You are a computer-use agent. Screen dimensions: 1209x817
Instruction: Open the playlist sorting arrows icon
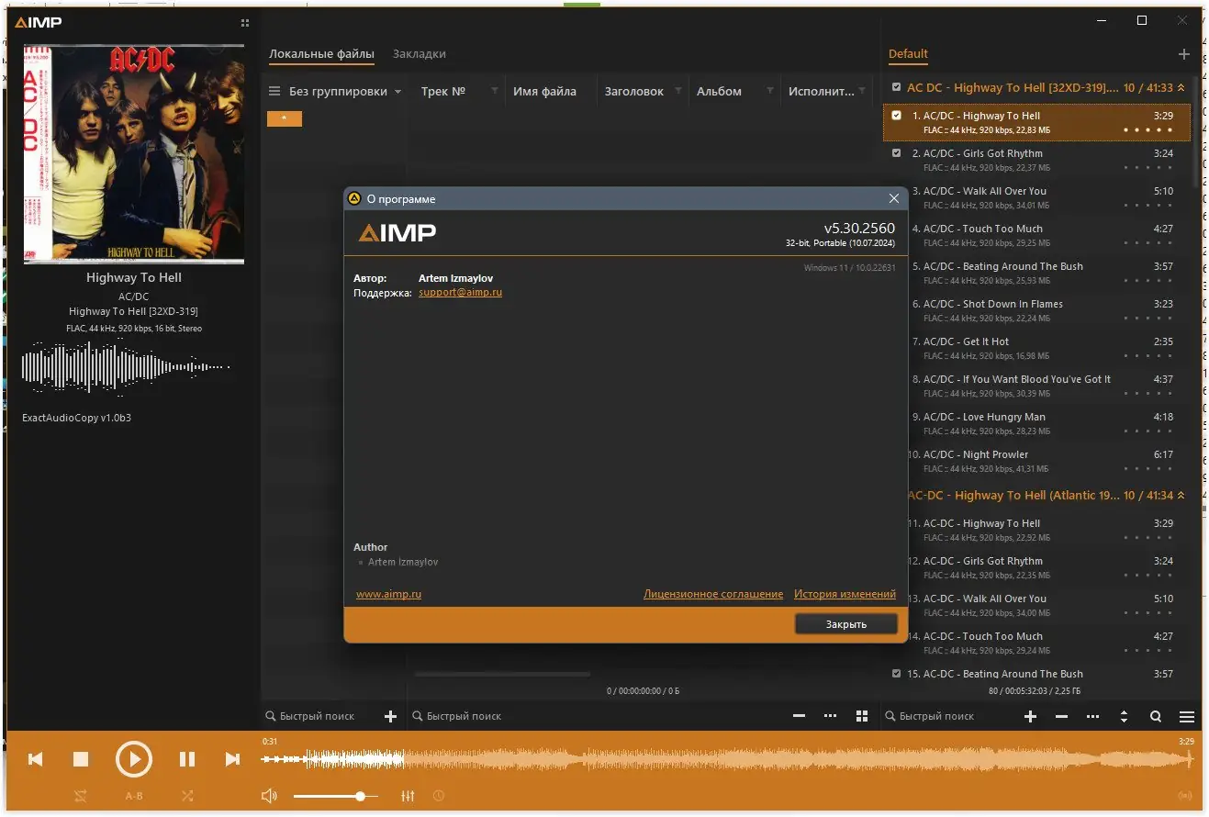[1125, 716]
